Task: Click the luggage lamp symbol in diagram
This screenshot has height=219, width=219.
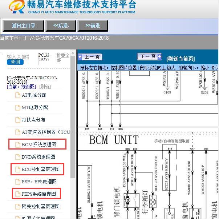Action: pos(153,202)
